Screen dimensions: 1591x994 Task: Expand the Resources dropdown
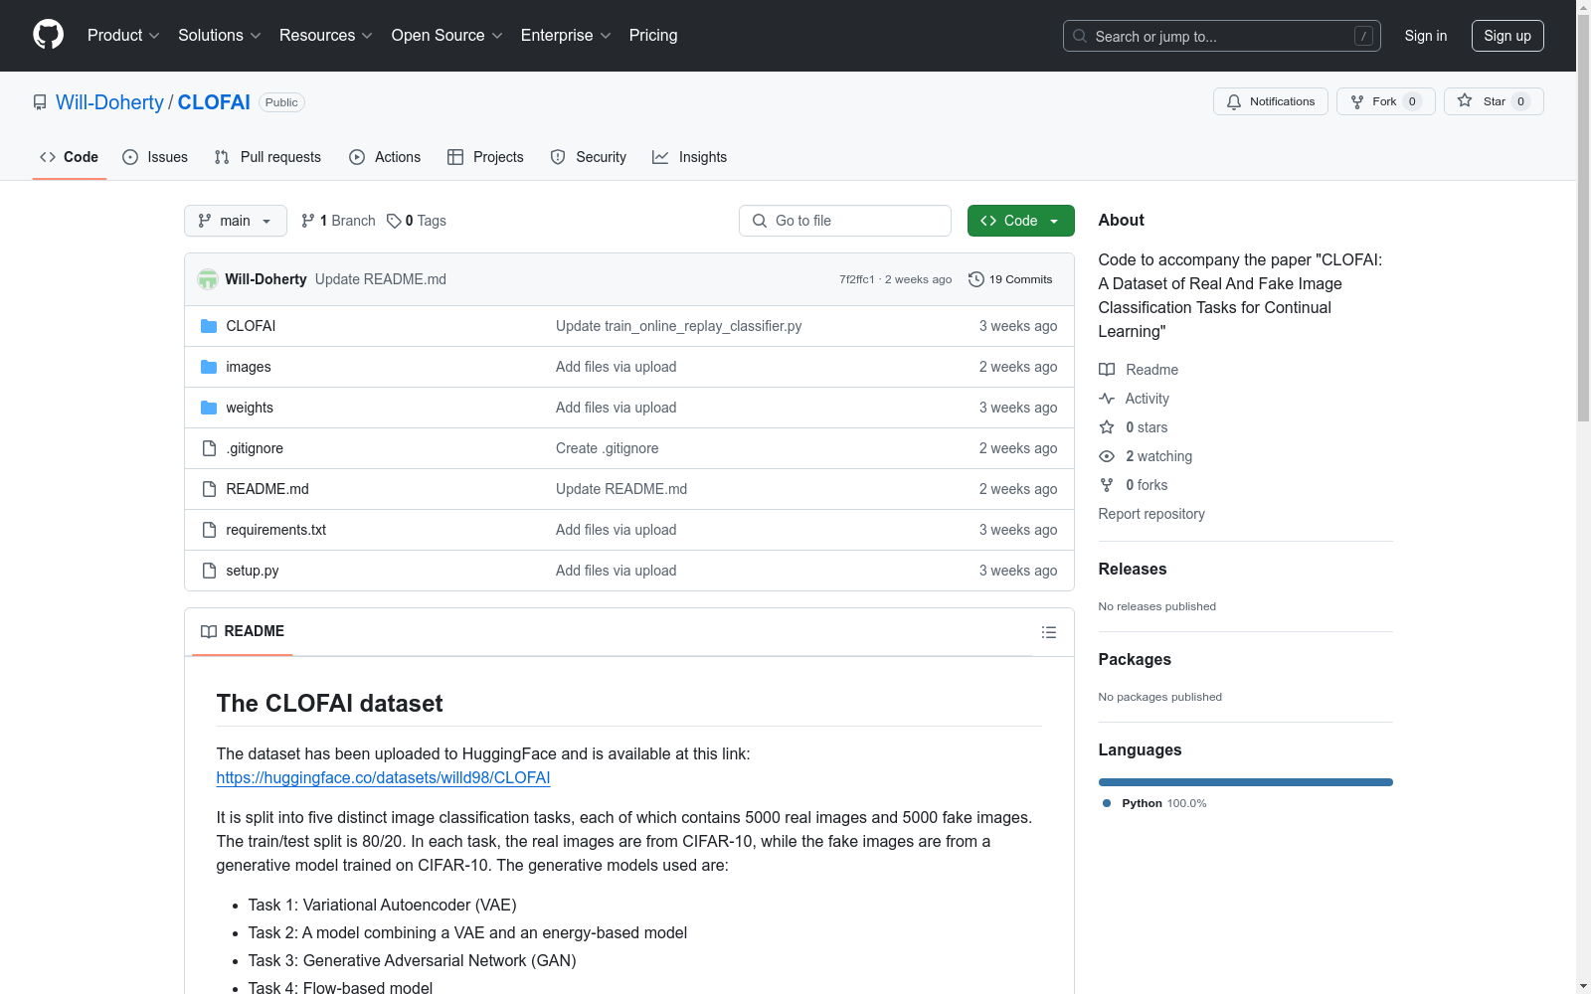pyautogui.click(x=326, y=36)
